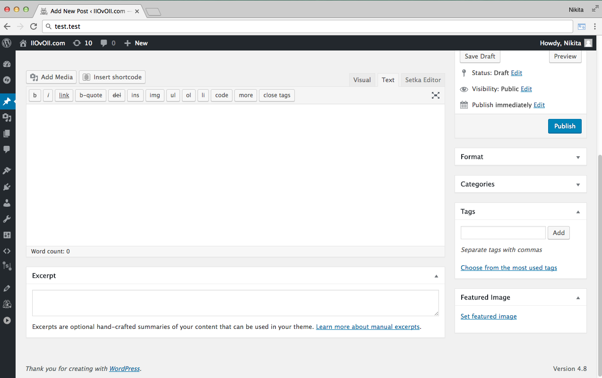Open the Users sidebar icon
Screen dimensions: 602x378
7,203
